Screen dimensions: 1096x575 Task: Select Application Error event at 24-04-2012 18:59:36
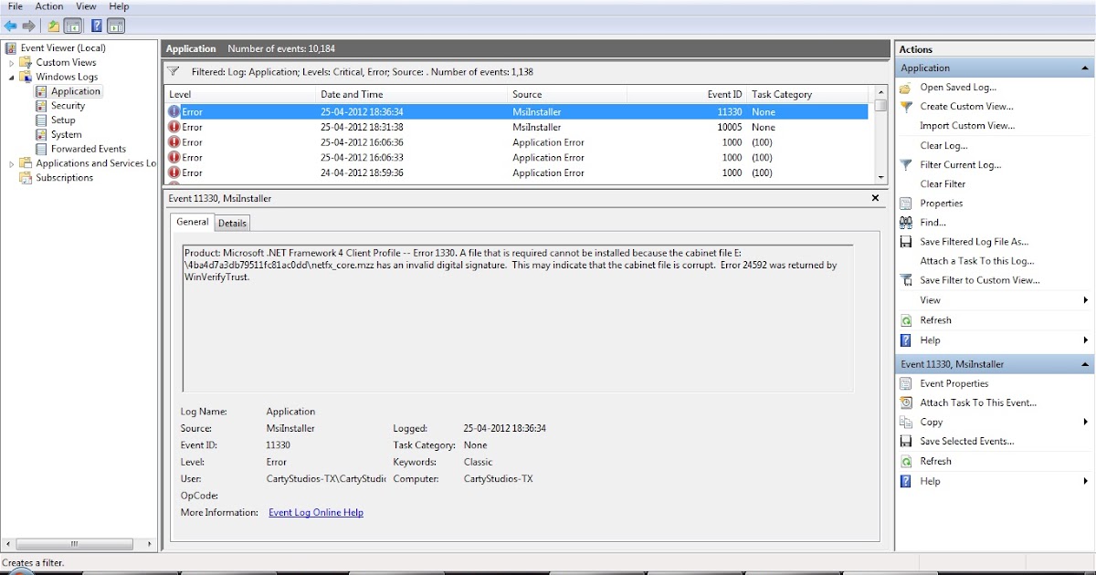(x=516, y=172)
